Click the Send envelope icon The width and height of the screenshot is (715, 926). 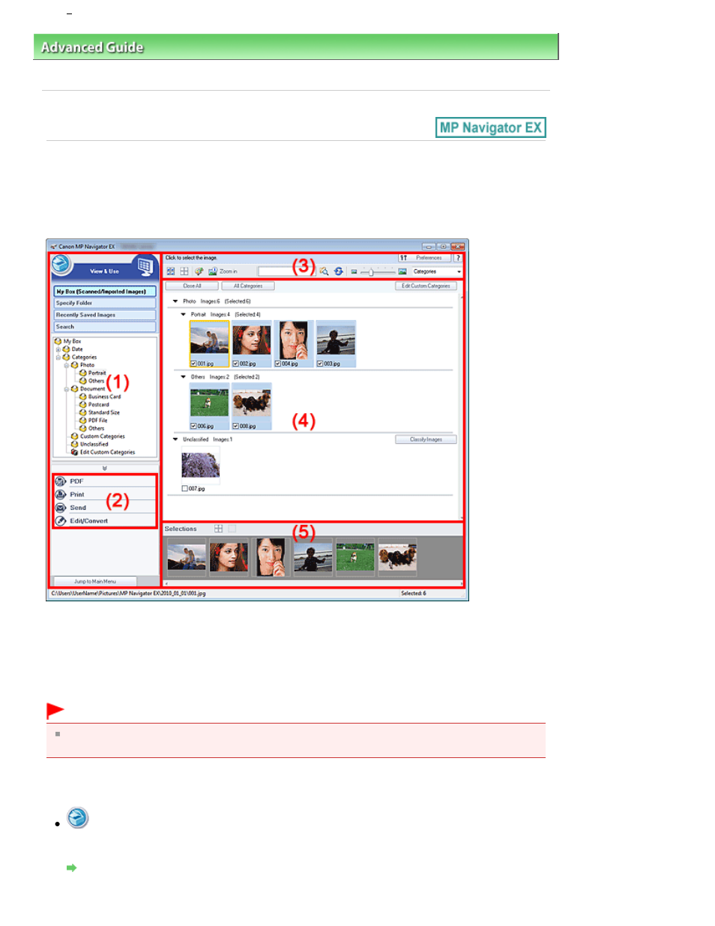click(x=61, y=508)
